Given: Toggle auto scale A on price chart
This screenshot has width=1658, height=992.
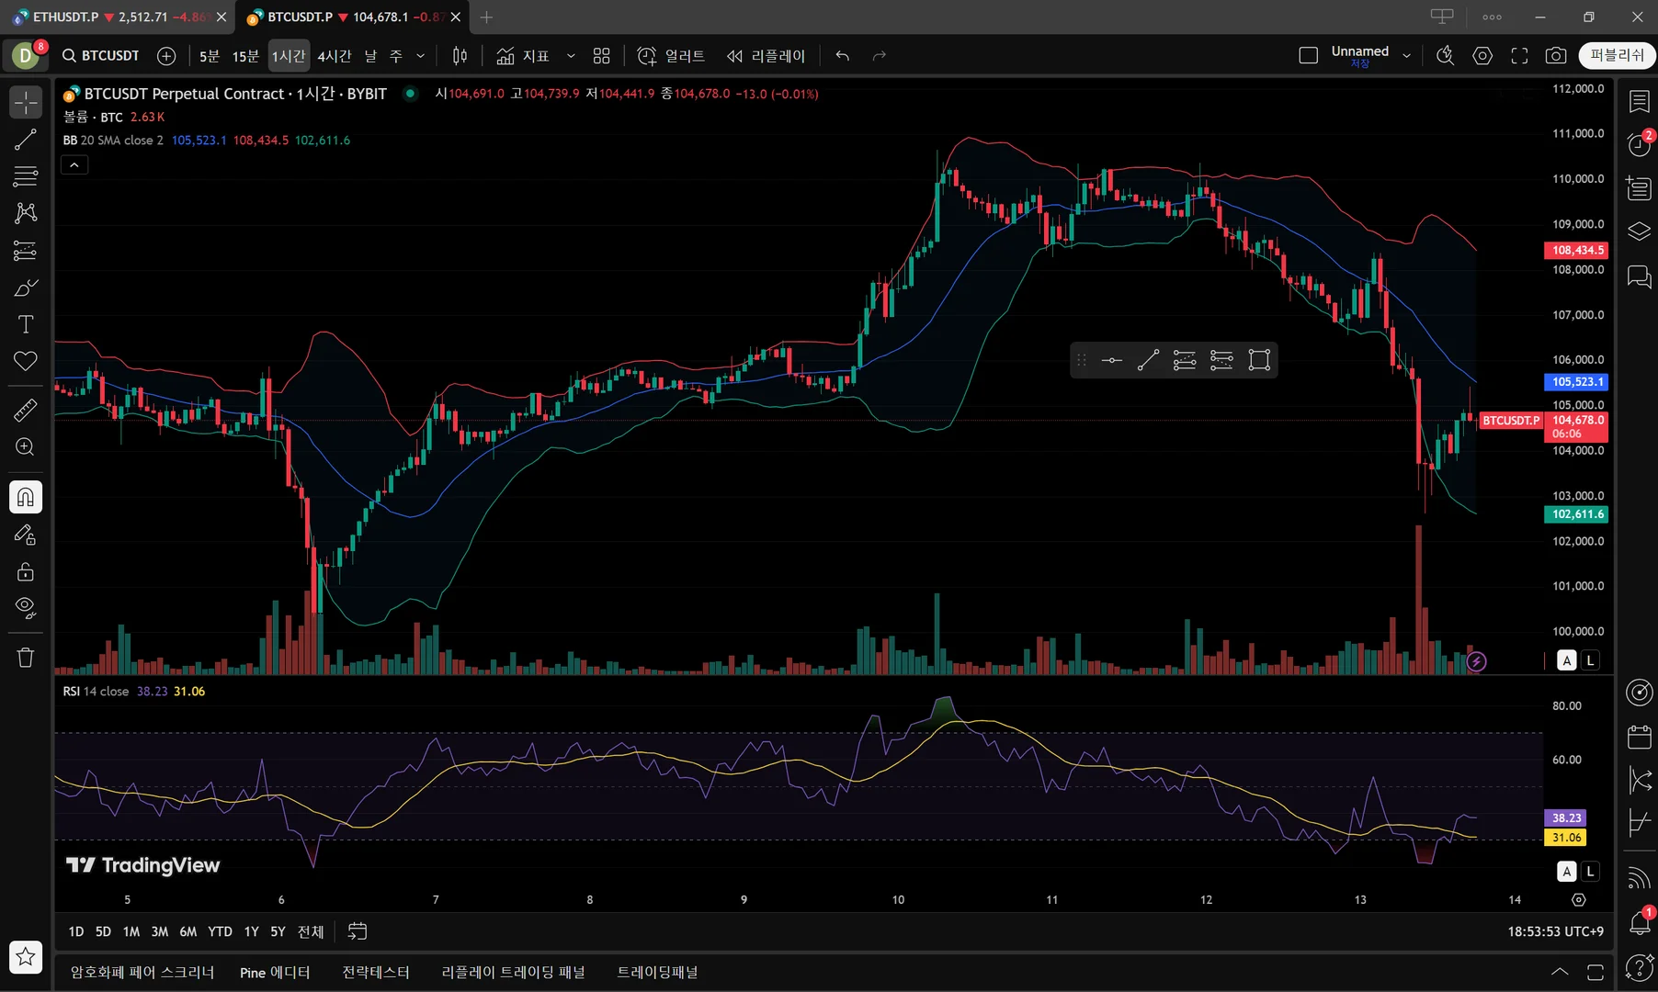Looking at the screenshot, I should [1567, 660].
